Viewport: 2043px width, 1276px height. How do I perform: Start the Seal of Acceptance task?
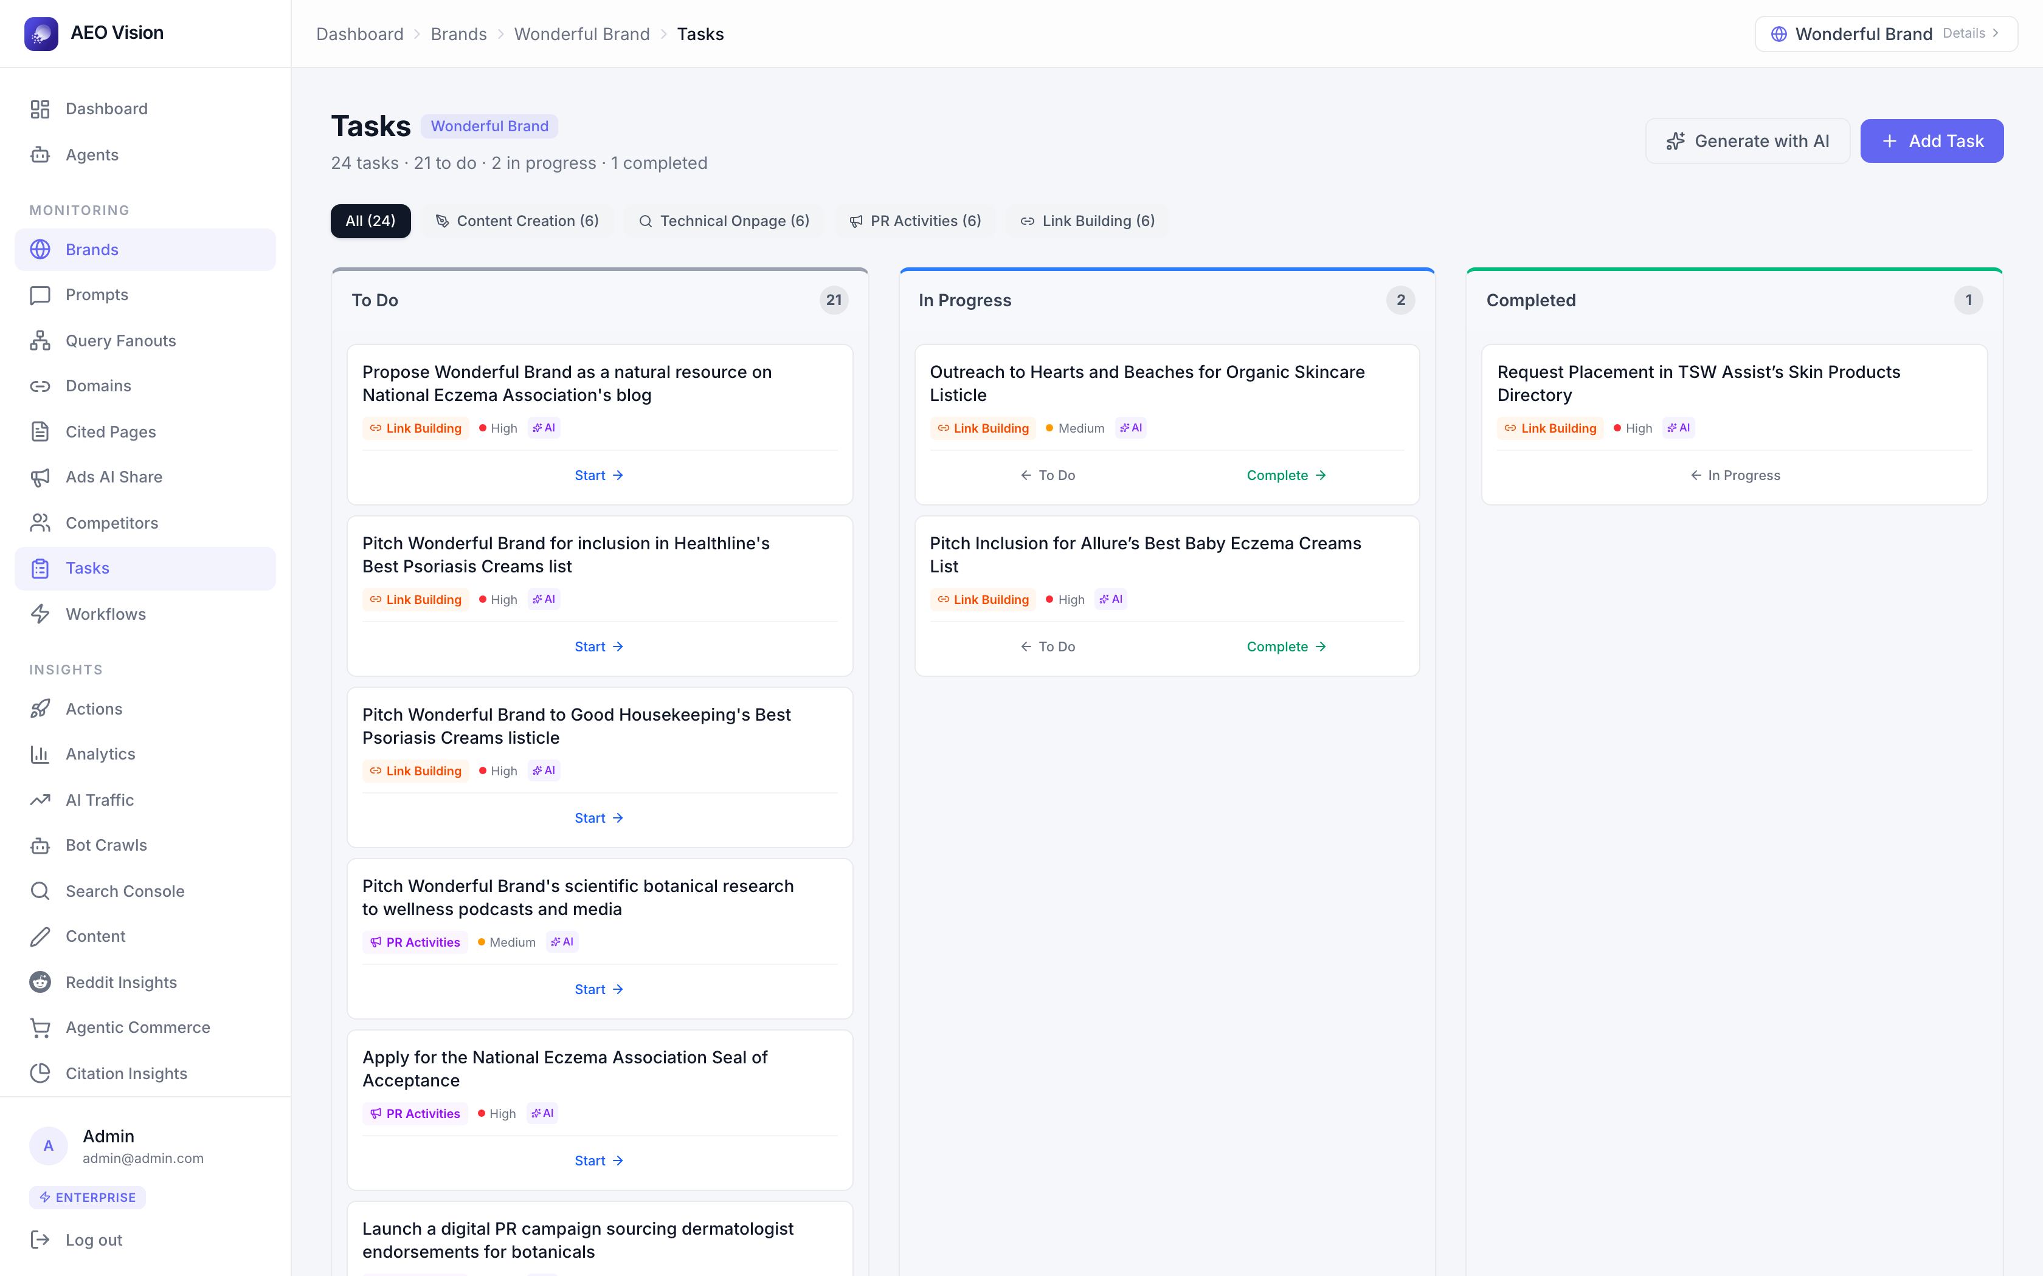pos(600,1161)
